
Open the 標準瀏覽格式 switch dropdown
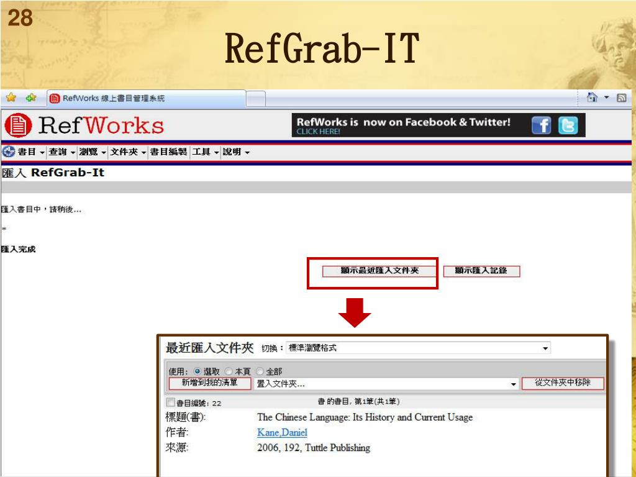click(418, 348)
